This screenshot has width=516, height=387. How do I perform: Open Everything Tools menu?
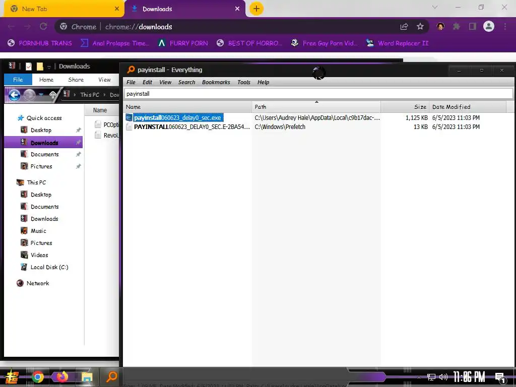pos(244,82)
